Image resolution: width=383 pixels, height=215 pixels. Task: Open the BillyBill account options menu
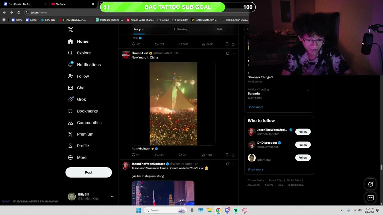pyautogui.click(x=113, y=196)
